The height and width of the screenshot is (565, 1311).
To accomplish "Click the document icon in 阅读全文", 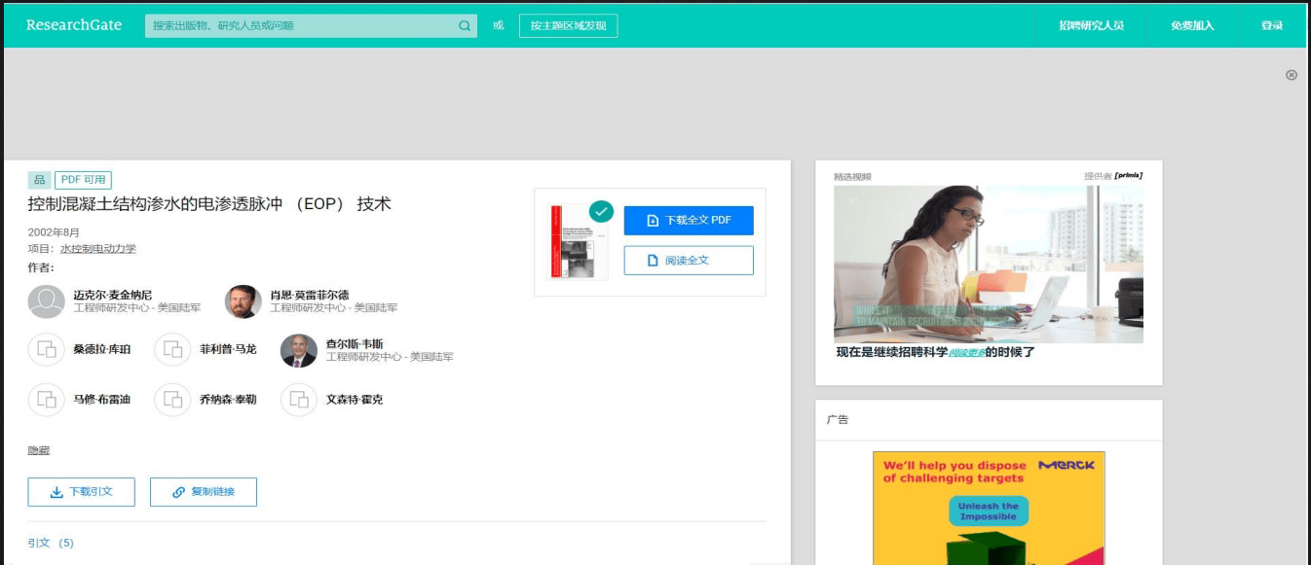I will 653,261.
